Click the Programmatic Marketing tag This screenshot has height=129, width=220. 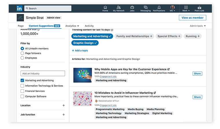[x=110, y=109]
